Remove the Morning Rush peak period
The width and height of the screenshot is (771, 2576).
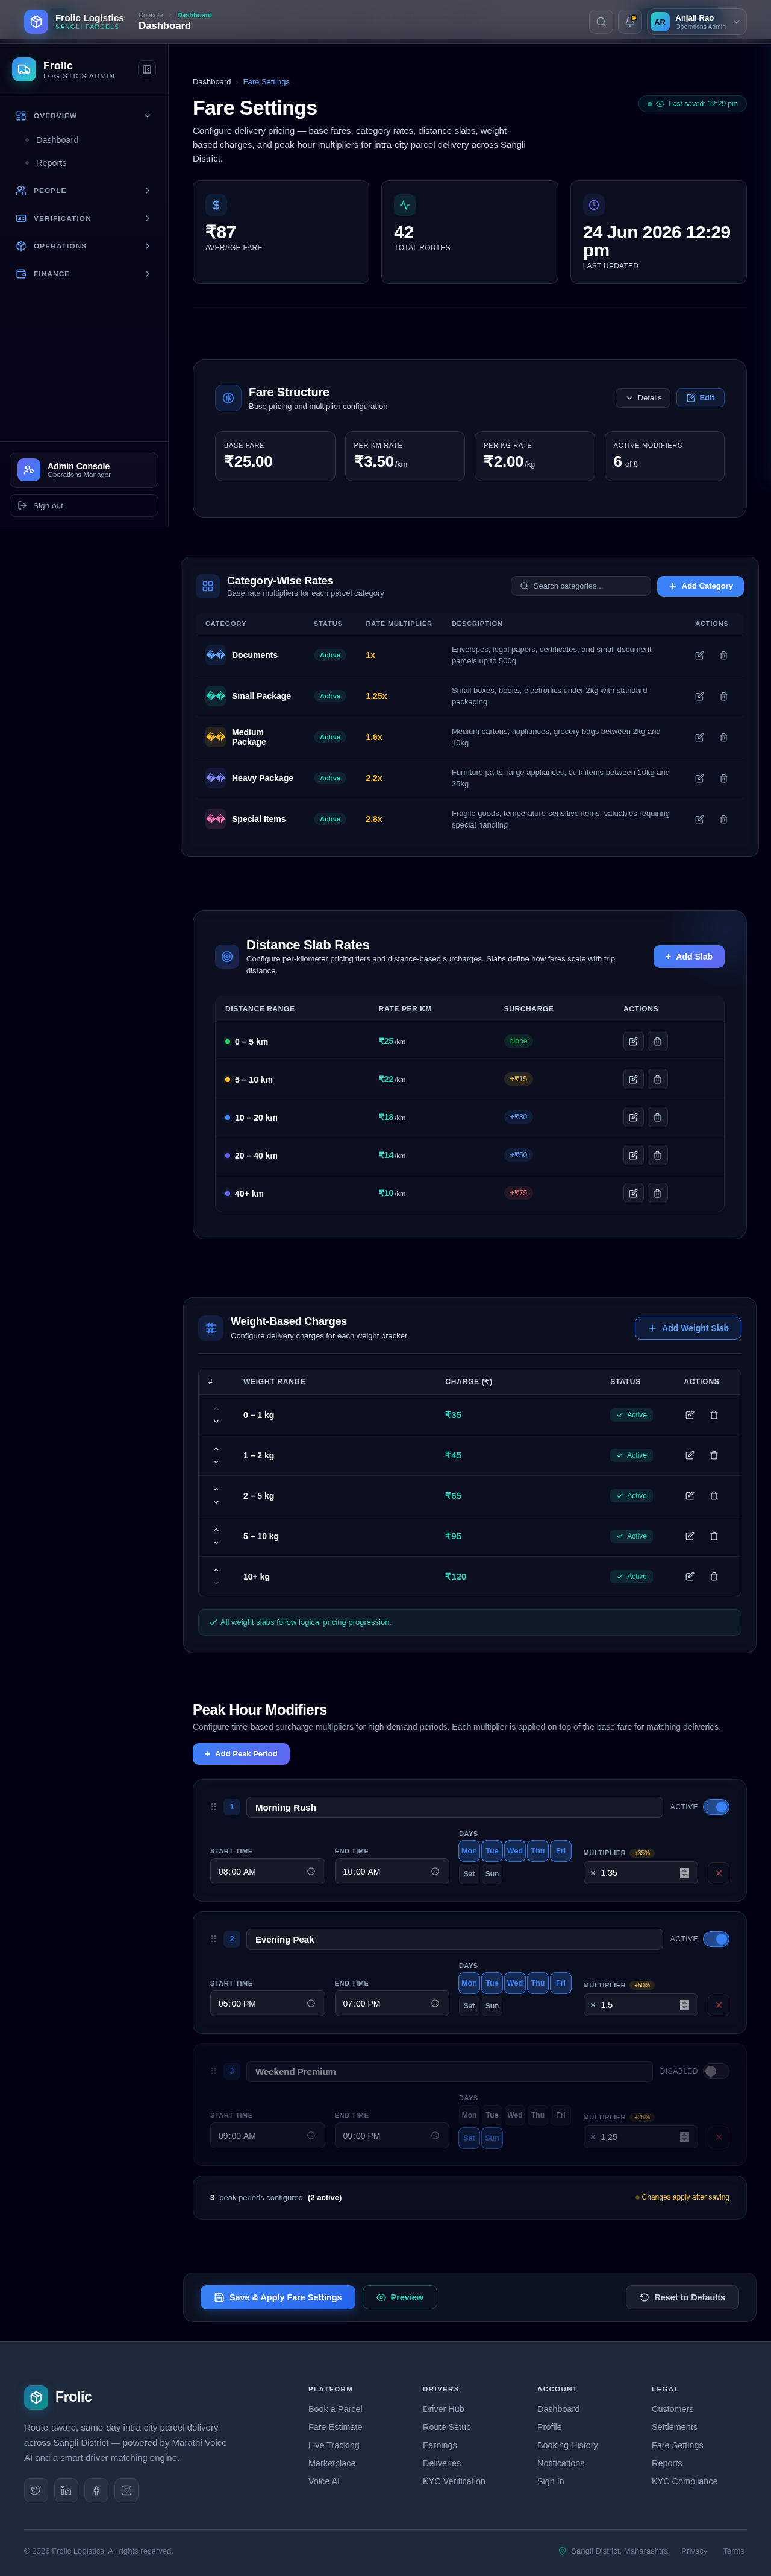(x=718, y=1872)
